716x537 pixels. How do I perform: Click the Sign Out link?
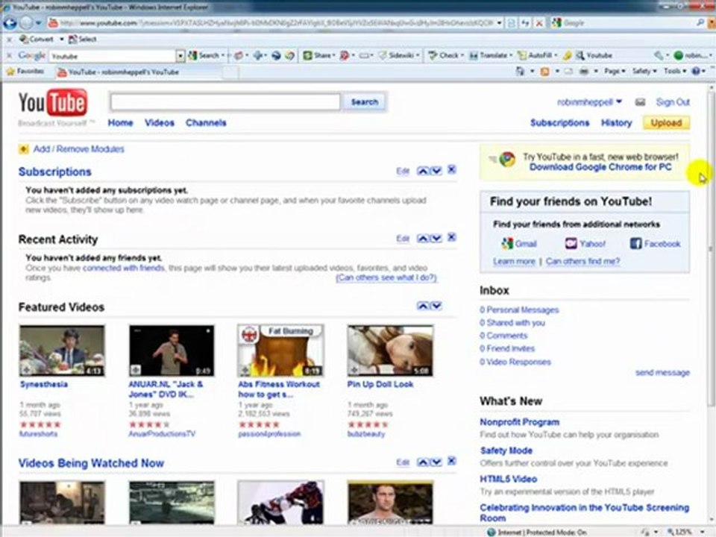(x=673, y=102)
